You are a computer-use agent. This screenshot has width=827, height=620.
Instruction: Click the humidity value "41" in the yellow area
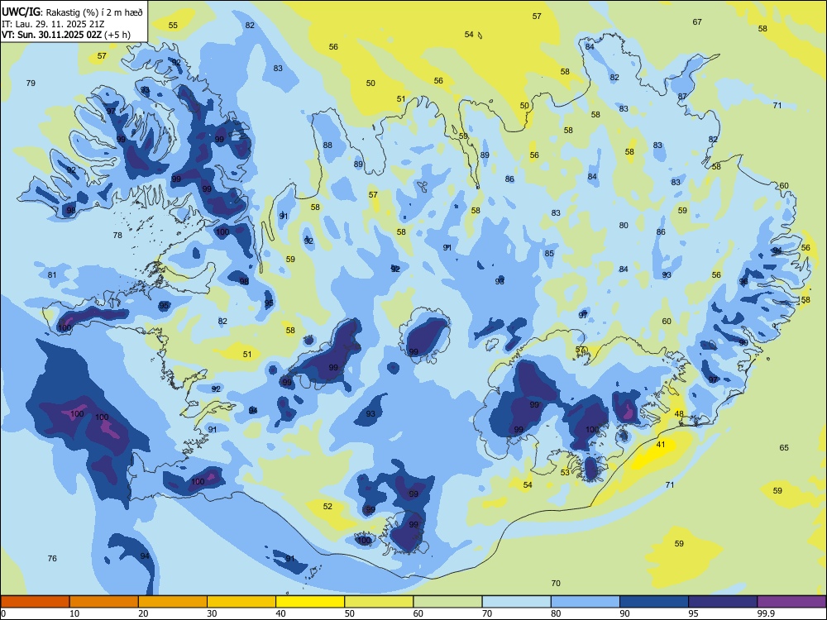pos(661,445)
